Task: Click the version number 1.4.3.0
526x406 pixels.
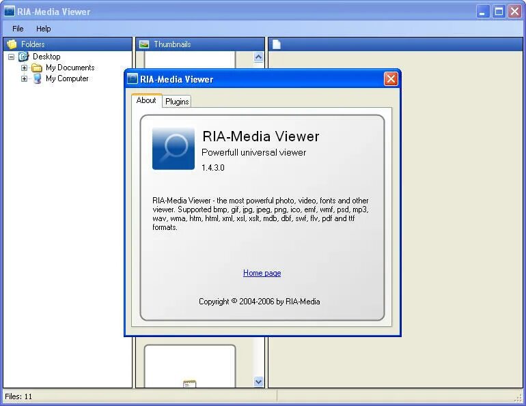Action: point(213,167)
